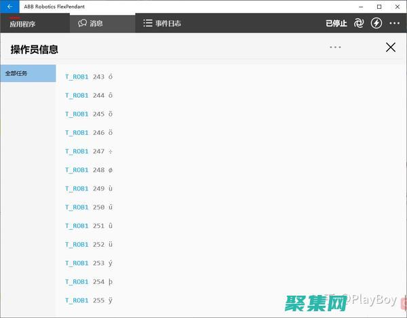This screenshot has height=318, width=407.
Task: Open the 事件日志 tab
Action: 161,23
